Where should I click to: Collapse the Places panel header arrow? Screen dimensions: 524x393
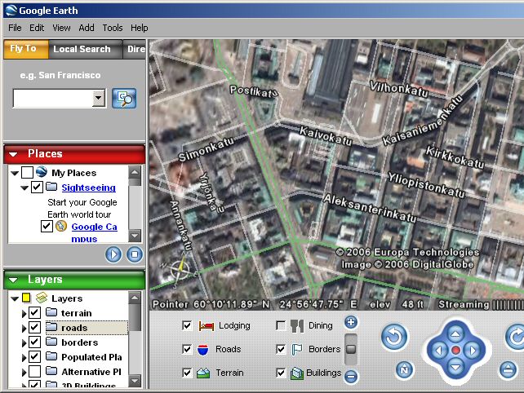point(13,154)
